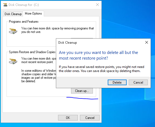Cancel the restore point deletion dialog
The width and height of the screenshot is (155, 127).
click(138, 83)
